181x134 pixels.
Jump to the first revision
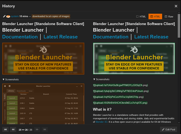click(5, 129)
